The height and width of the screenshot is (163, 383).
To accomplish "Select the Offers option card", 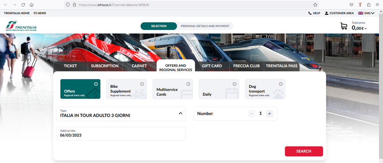I will (80, 89).
